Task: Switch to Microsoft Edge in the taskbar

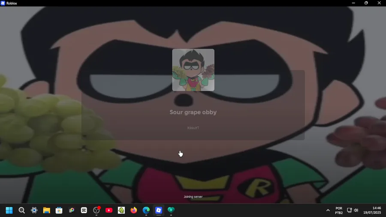Action: pos(146,211)
